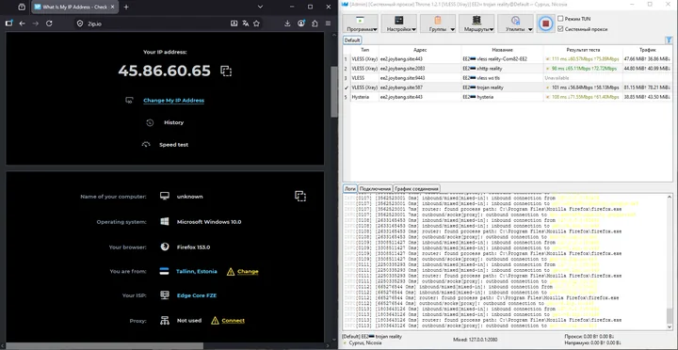Screen dimensions: 678x350
Task: Open a new Firefox tab
Action: pyautogui.click(x=126, y=7)
